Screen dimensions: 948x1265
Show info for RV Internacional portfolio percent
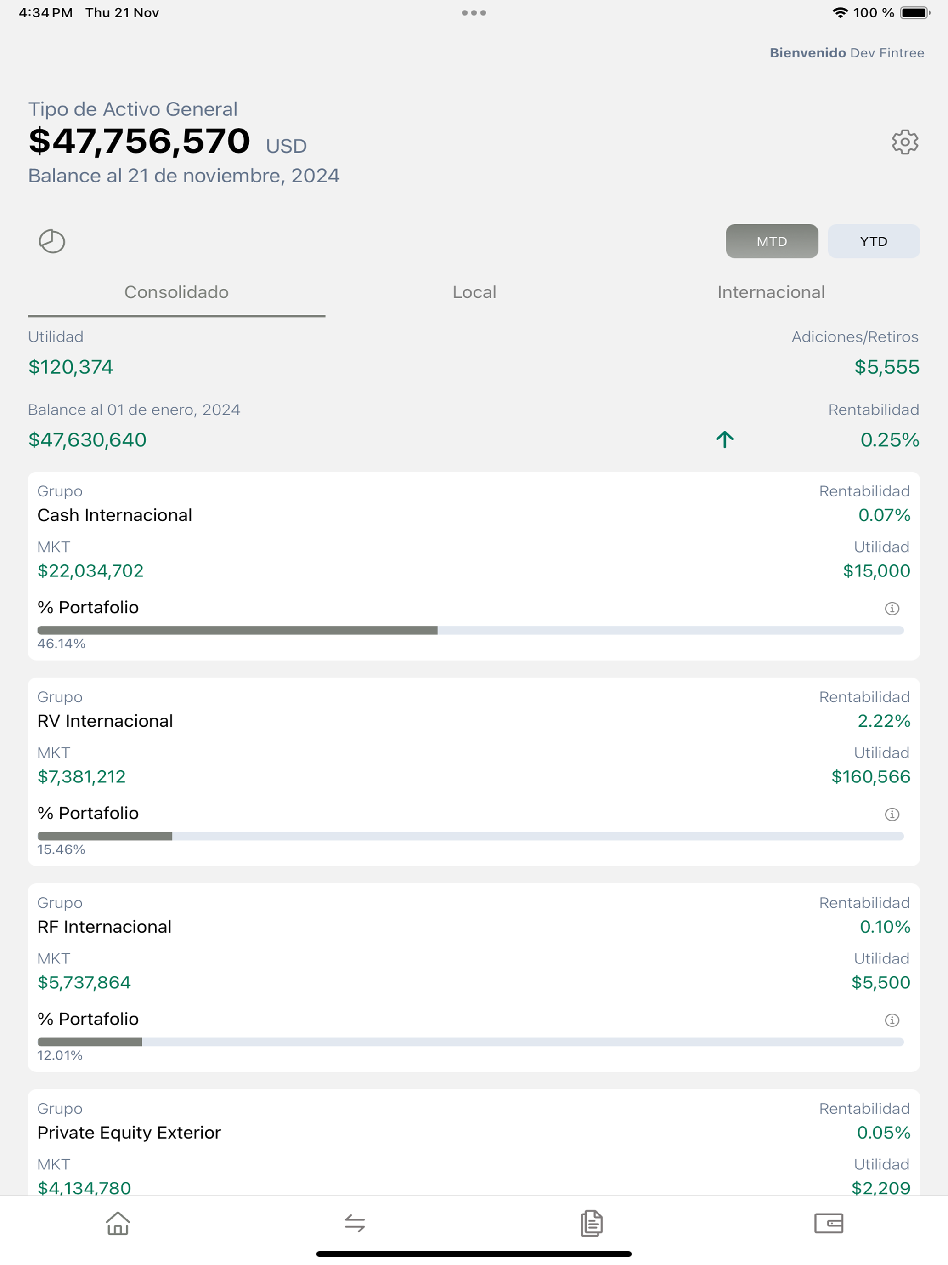tap(892, 815)
